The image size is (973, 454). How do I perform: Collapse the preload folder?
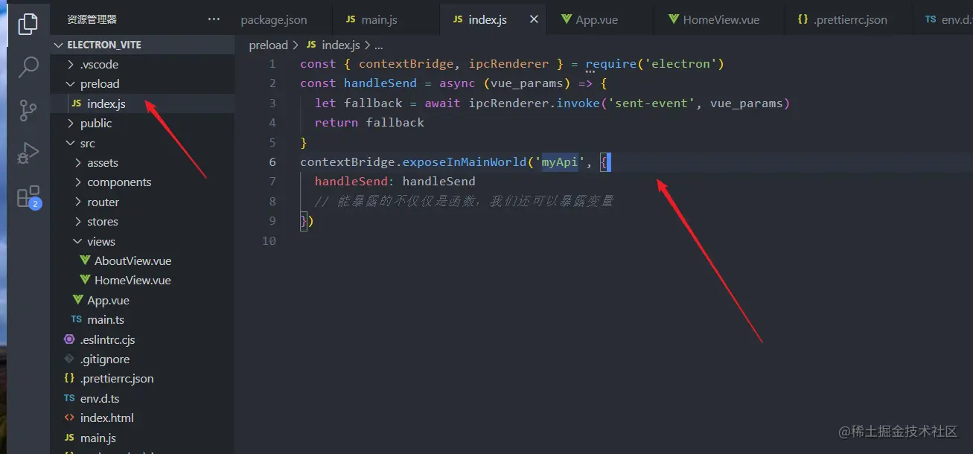point(142,84)
